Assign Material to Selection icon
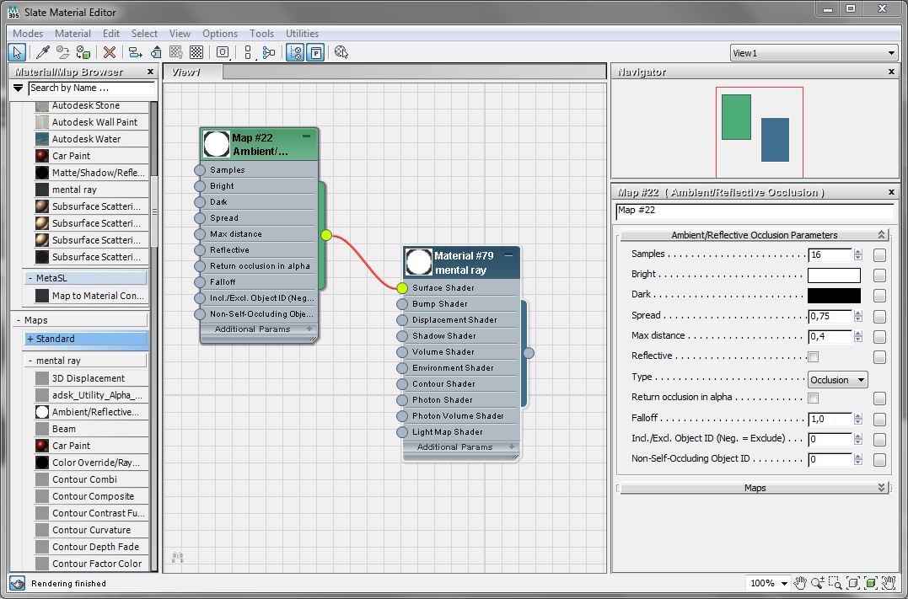The height and width of the screenshot is (599, 908). coord(83,53)
